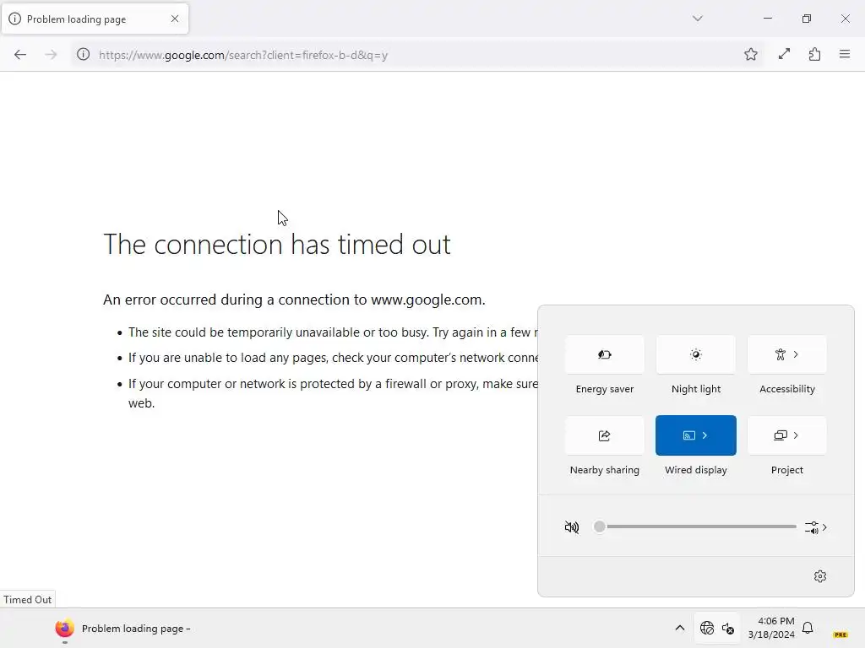865x648 pixels.
Task: Open the list all tabs chevron
Action: [x=697, y=19]
